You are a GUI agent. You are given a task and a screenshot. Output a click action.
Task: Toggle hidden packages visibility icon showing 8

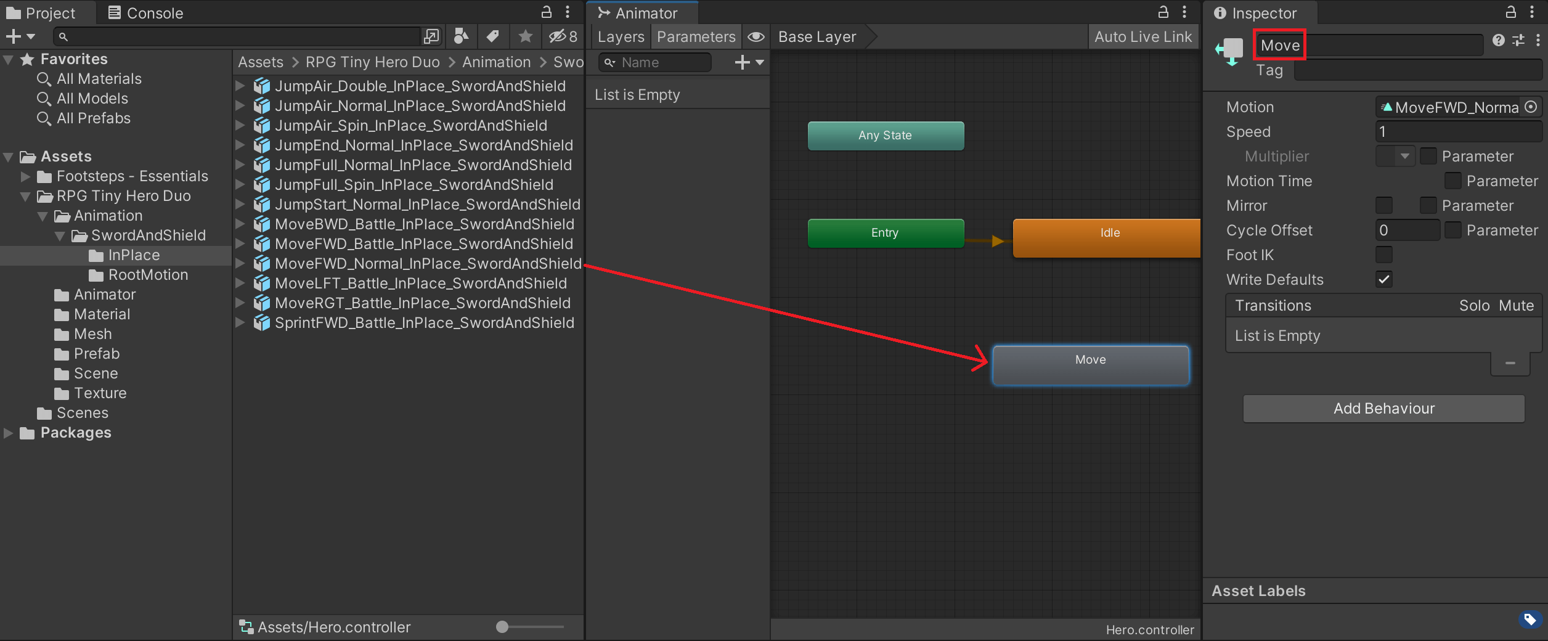(x=563, y=36)
